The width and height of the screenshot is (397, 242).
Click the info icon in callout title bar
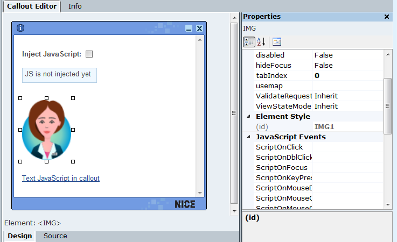click(x=21, y=29)
